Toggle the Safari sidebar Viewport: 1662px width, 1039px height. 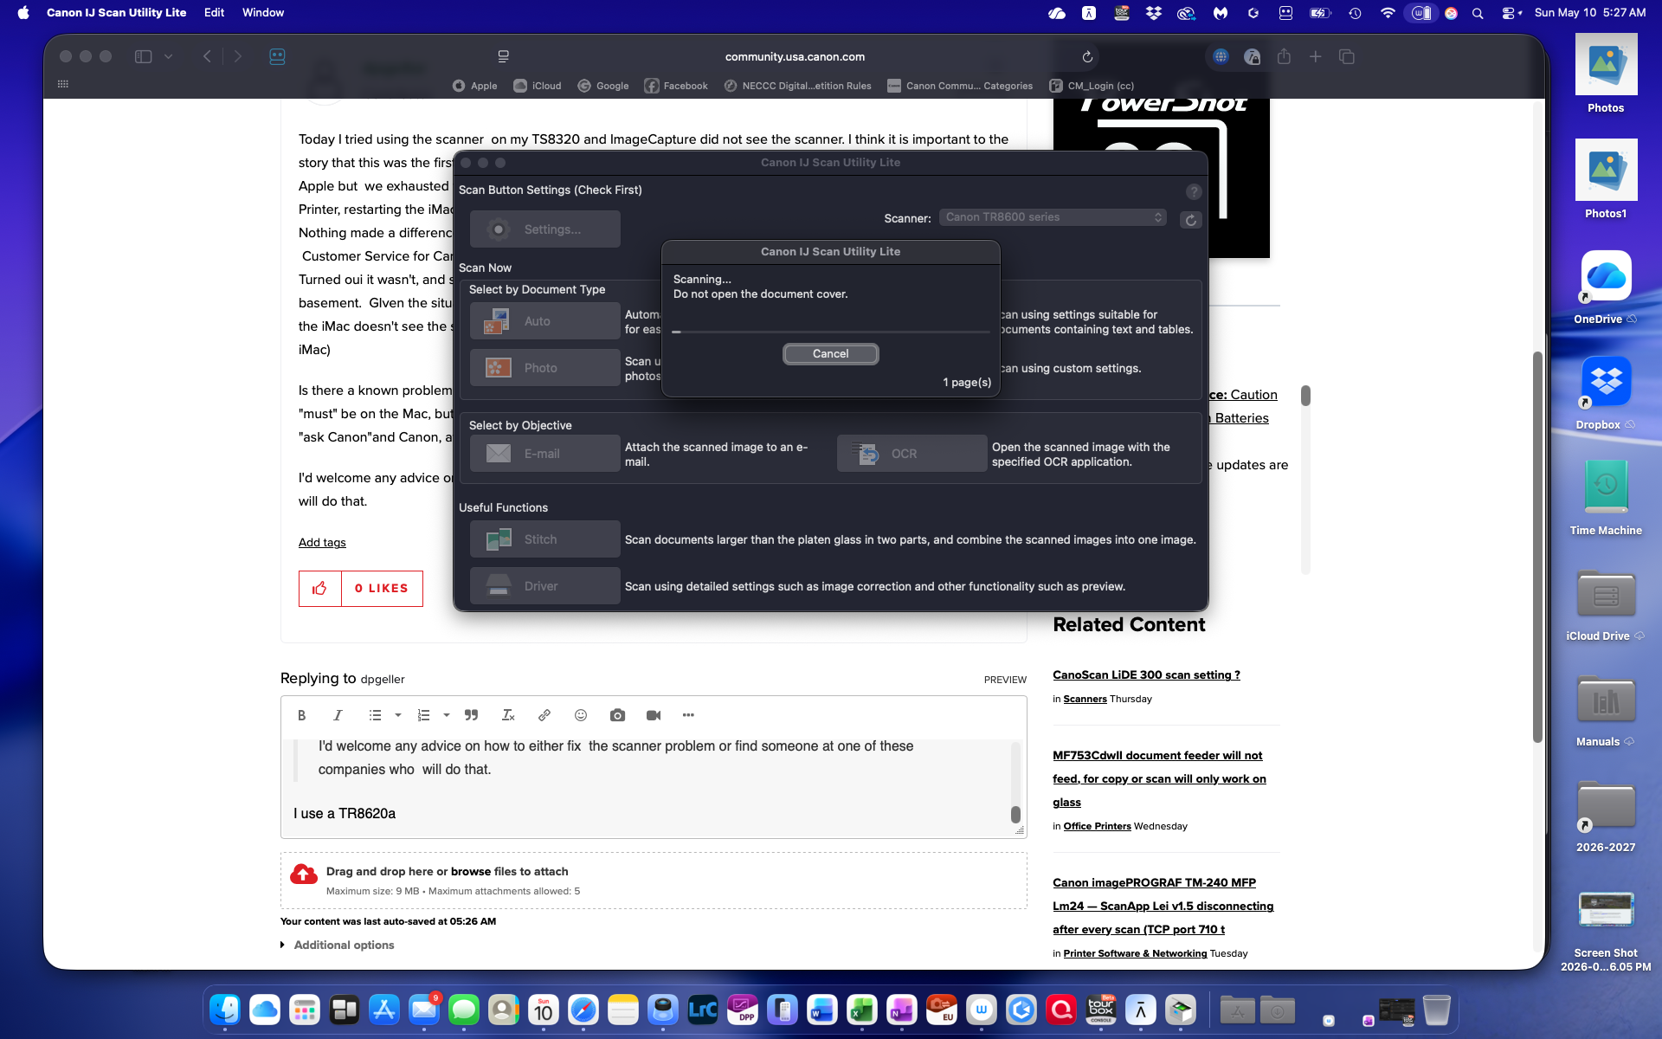[144, 56]
